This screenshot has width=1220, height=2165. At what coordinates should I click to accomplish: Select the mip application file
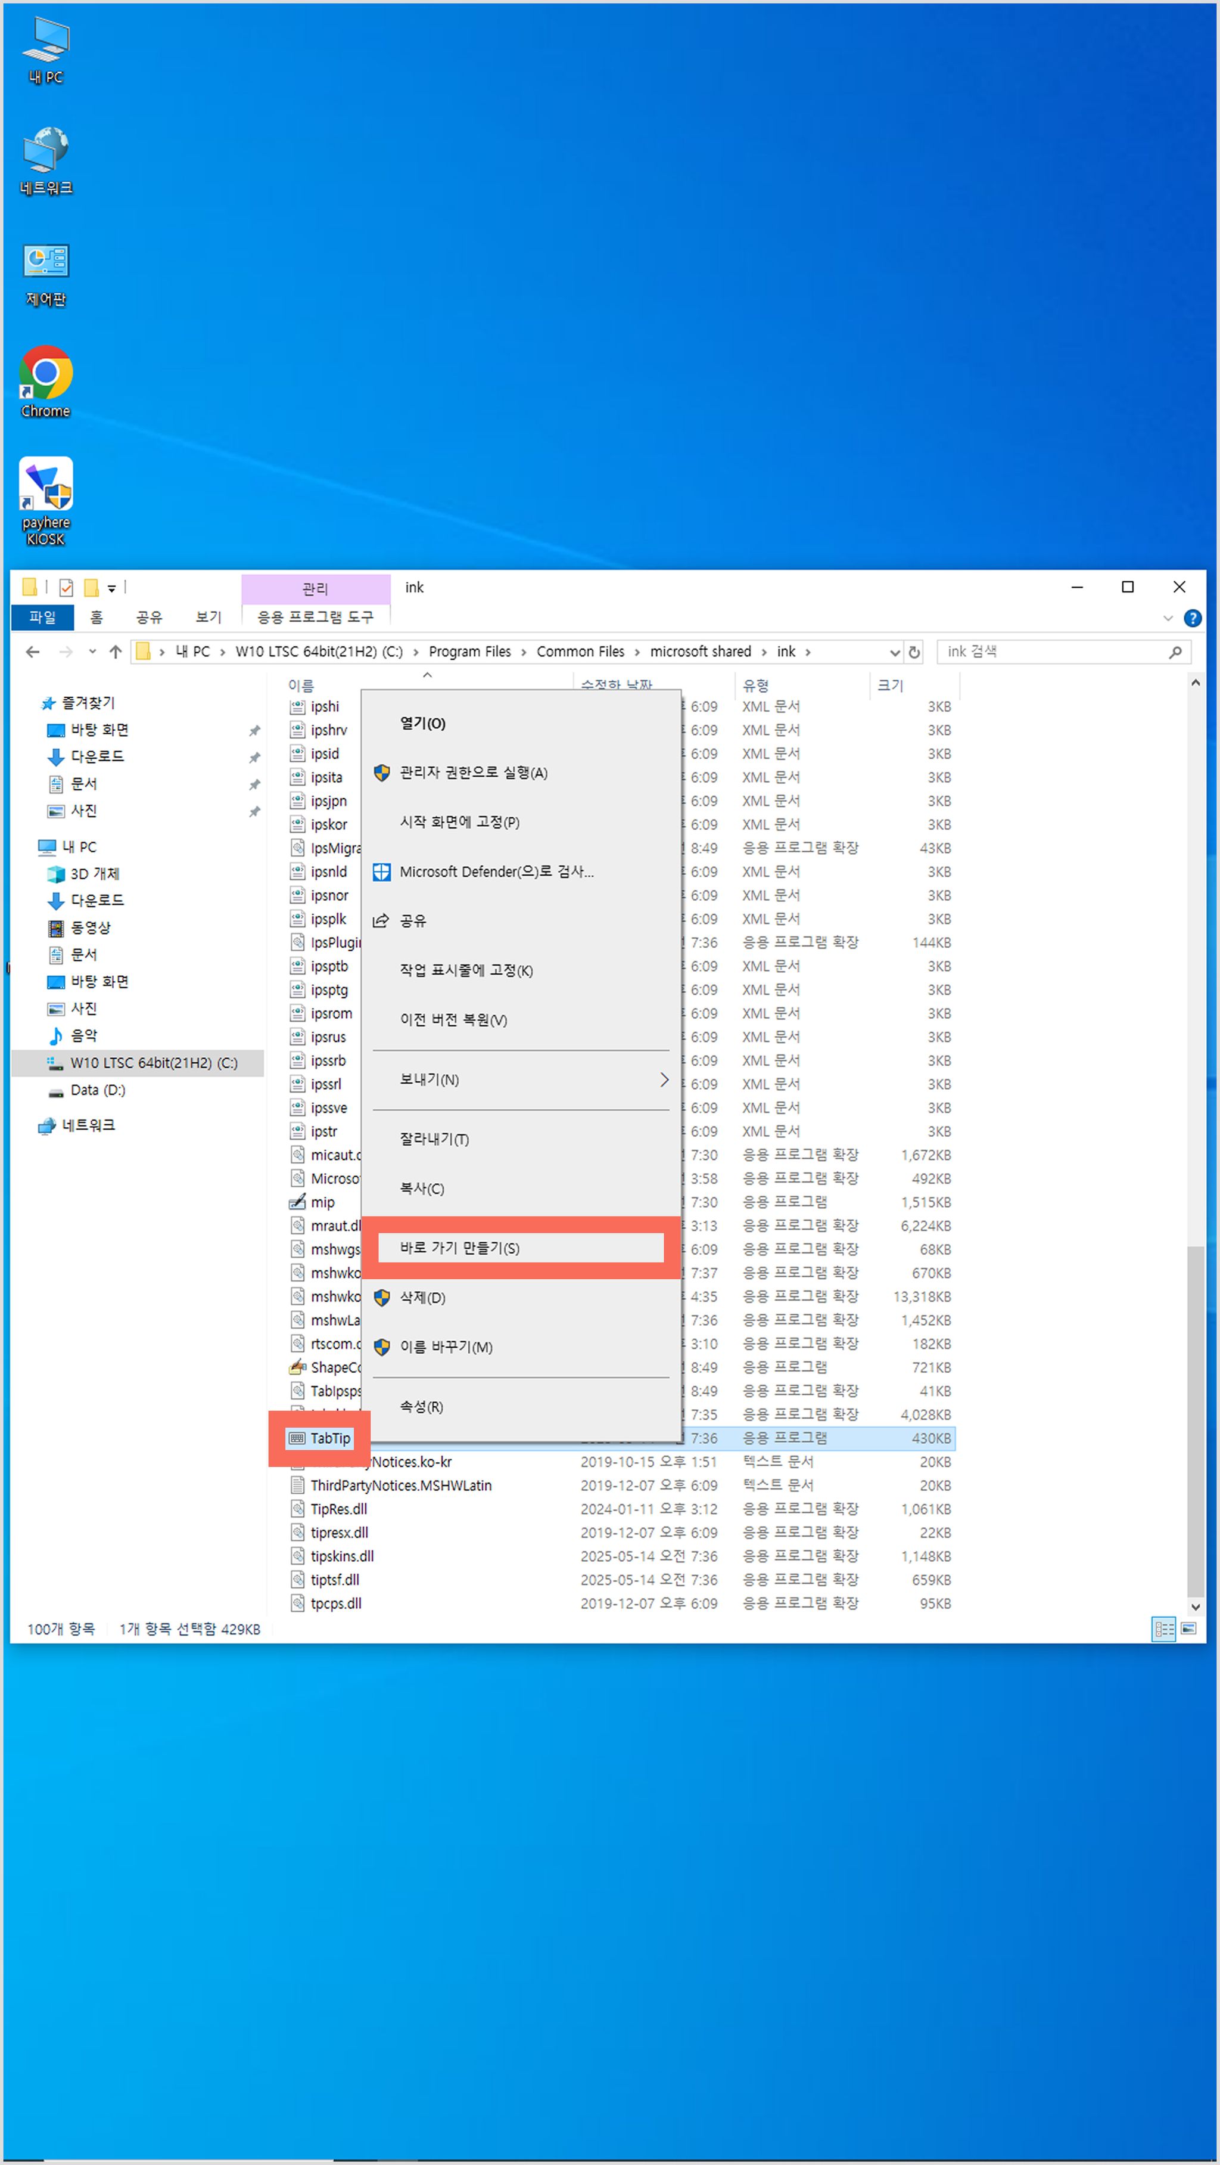pyautogui.click(x=323, y=1202)
